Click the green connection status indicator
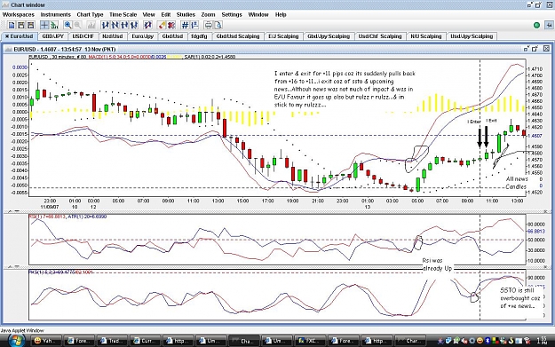 [536, 25]
